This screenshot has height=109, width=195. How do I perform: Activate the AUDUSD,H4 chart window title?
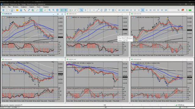click(x=137, y=14)
